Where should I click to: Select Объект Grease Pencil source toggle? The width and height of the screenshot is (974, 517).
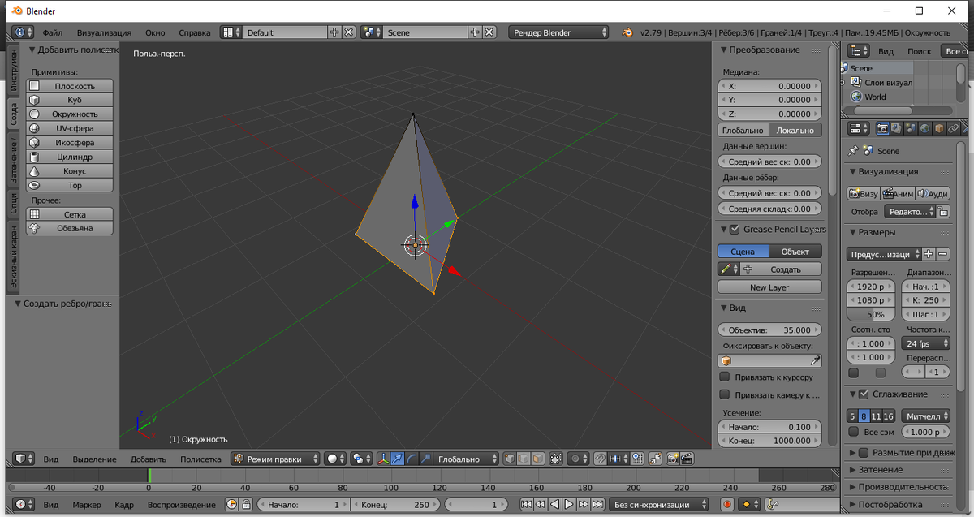(x=795, y=252)
